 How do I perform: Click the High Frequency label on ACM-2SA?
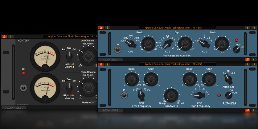point(200,106)
